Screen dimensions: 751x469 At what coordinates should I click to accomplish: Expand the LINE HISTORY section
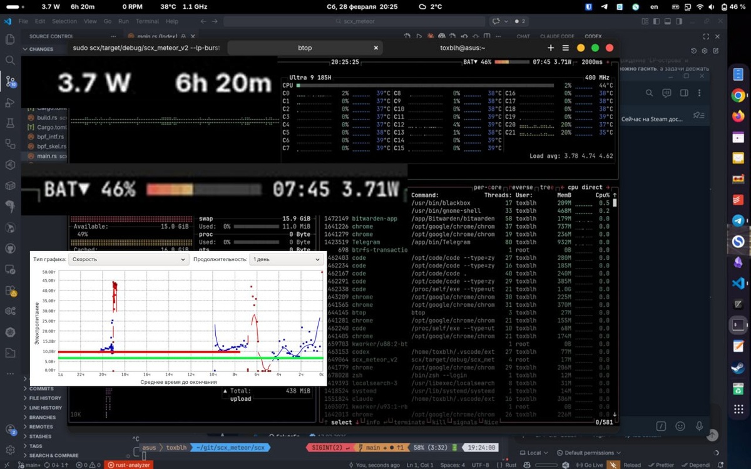click(x=42, y=408)
